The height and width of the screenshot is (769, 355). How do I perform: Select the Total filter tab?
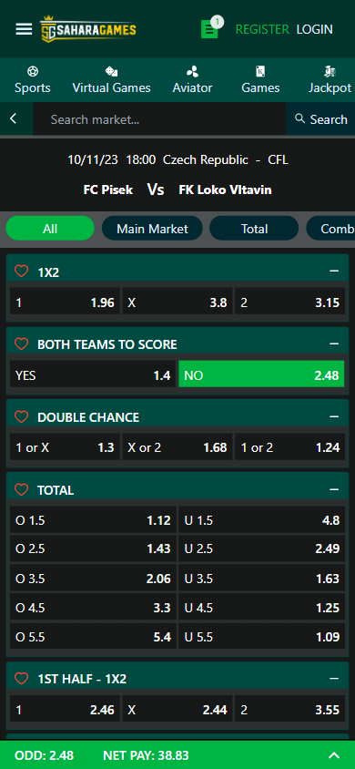coord(254,229)
